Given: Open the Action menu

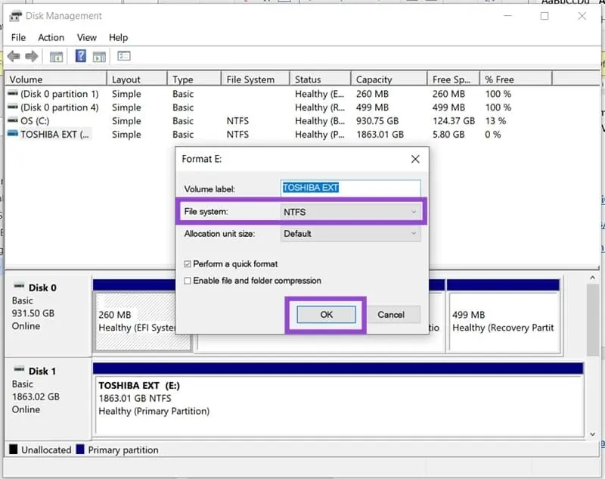Looking at the screenshot, I should [x=51, y=37].
